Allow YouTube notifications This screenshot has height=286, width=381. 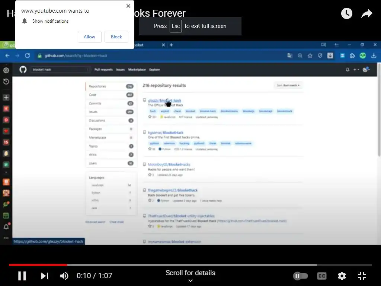tap(89, 37)
